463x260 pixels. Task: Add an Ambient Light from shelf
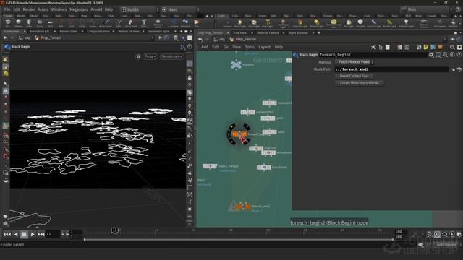(x=406, y=23)
